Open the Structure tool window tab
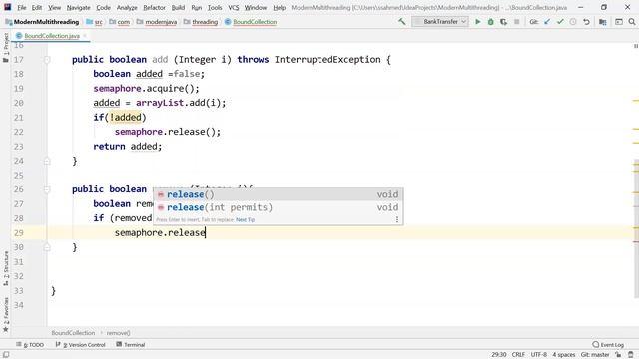The image size is (639, 359). pyautogui.click(x=6, y=268)
